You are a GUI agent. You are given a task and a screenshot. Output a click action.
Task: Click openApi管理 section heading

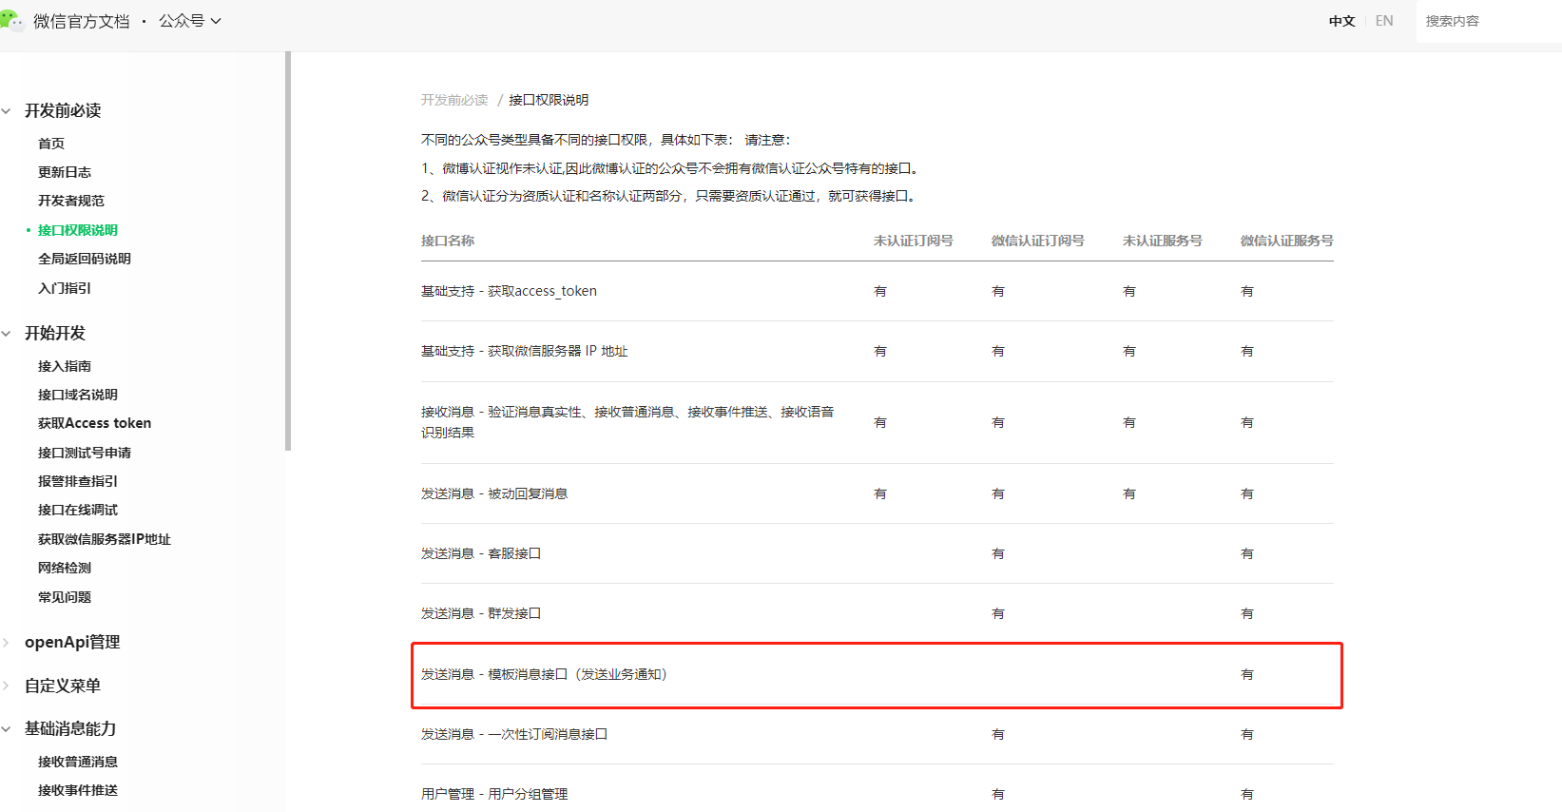click(72, 643)
